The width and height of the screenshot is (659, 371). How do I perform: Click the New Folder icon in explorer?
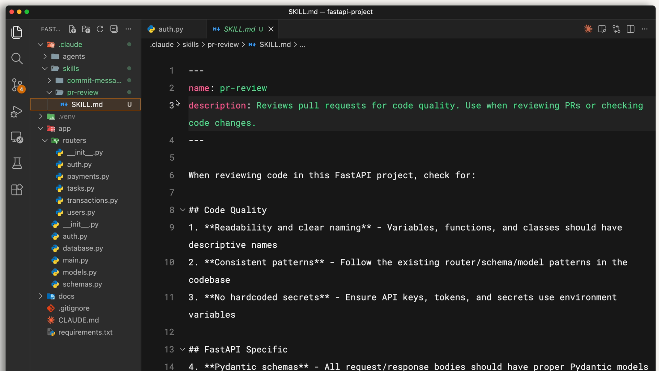click(x=86, y=29)
